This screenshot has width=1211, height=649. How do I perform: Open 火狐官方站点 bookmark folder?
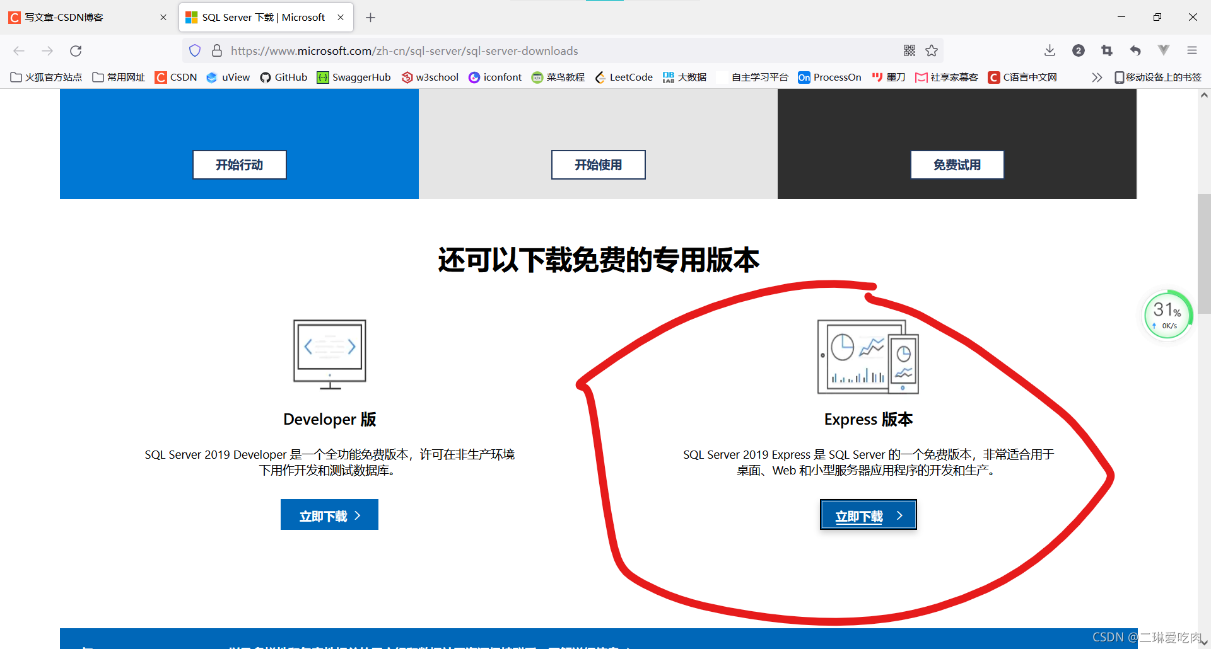[47, 78]
